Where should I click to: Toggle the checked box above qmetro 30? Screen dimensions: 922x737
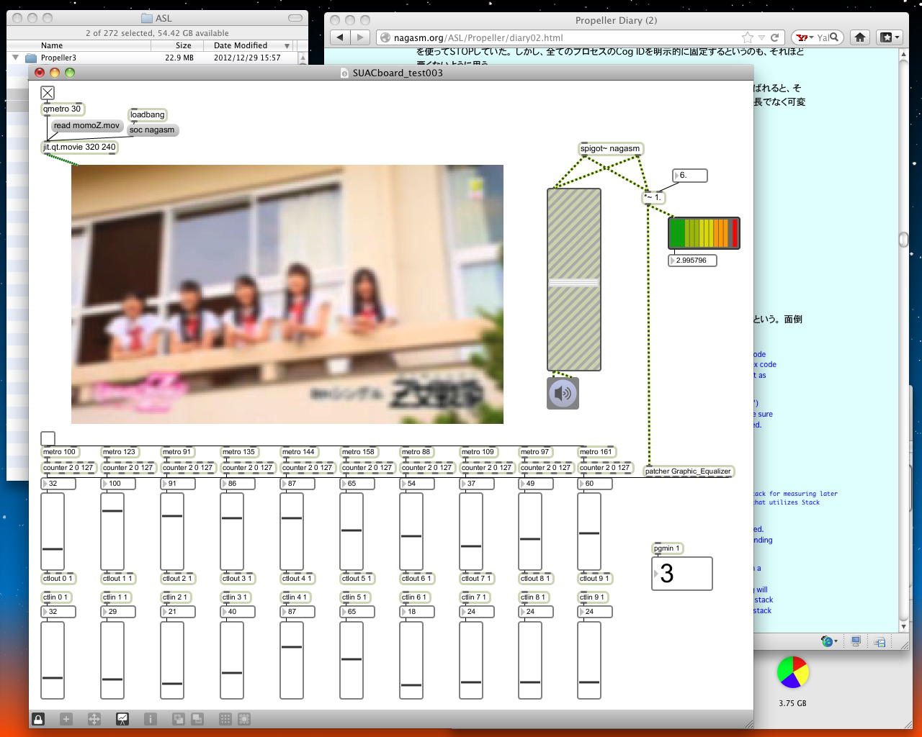tap(48, 93)
